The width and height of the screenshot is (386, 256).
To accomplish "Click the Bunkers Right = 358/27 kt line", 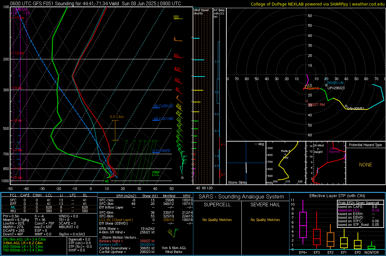I will pos(127,241).
